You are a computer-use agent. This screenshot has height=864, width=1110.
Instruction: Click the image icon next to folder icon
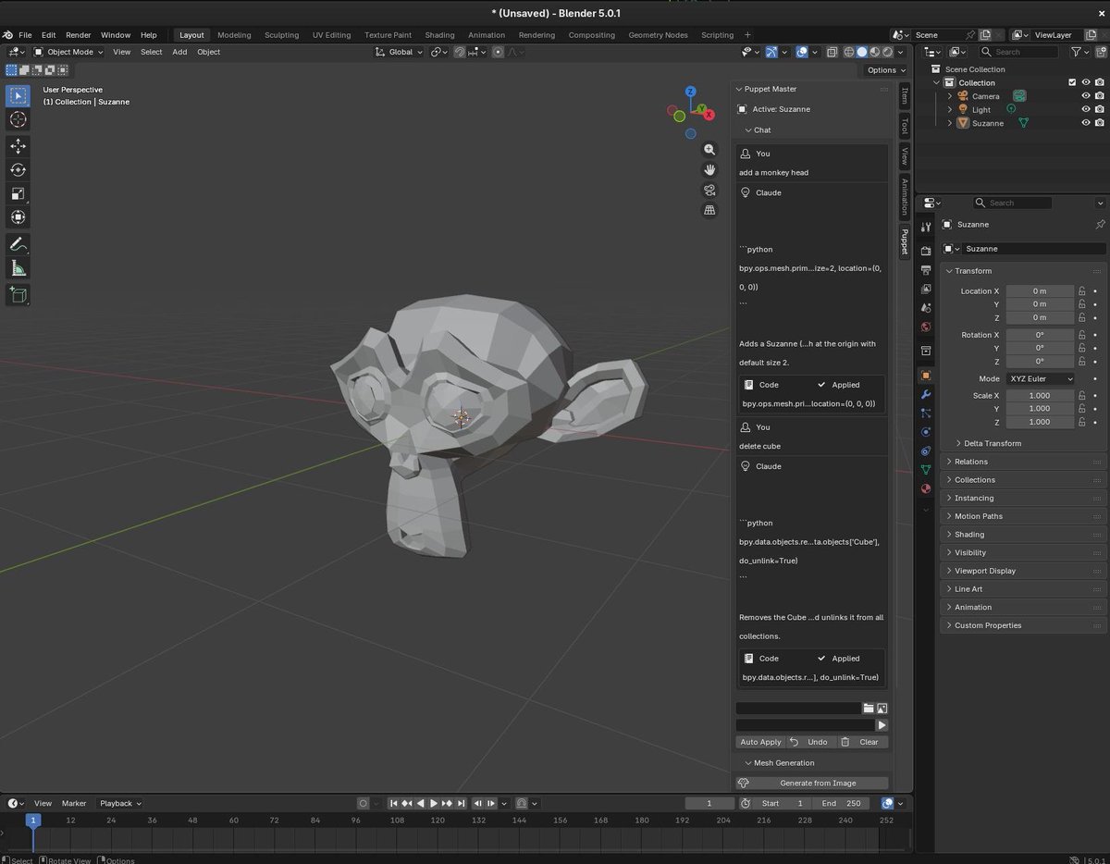click(882, 708)
